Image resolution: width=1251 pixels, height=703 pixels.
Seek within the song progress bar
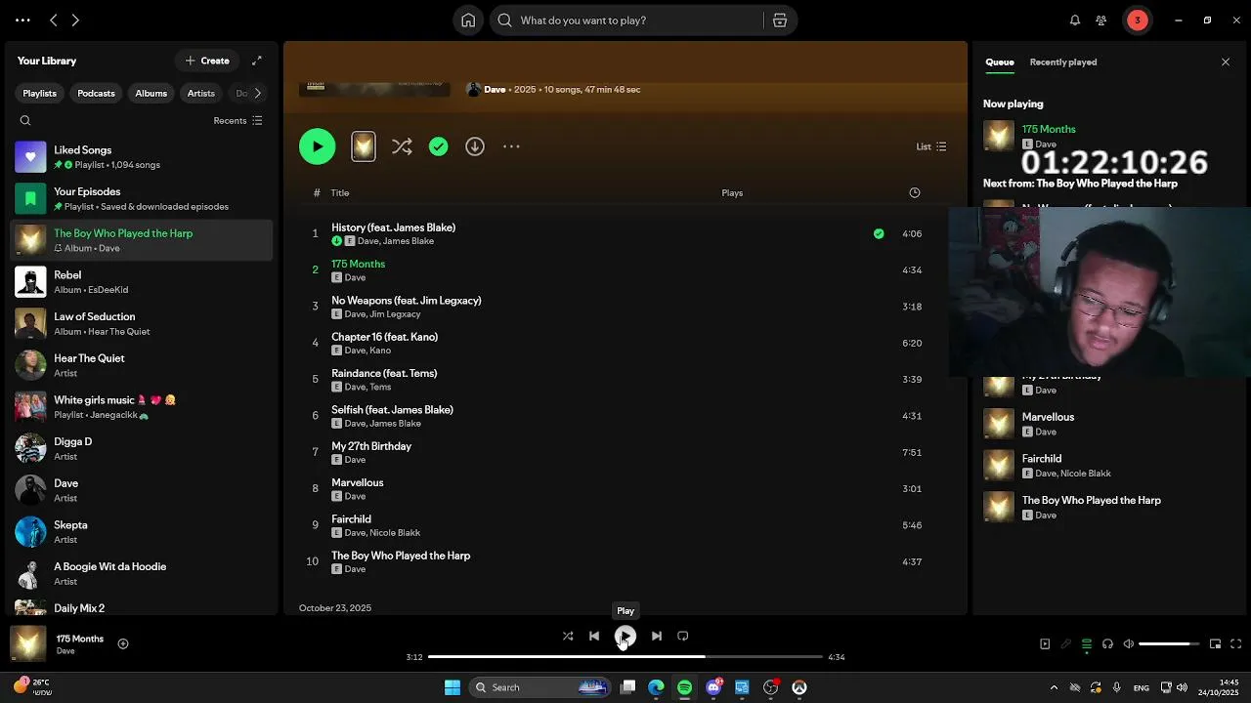point(625,657)
